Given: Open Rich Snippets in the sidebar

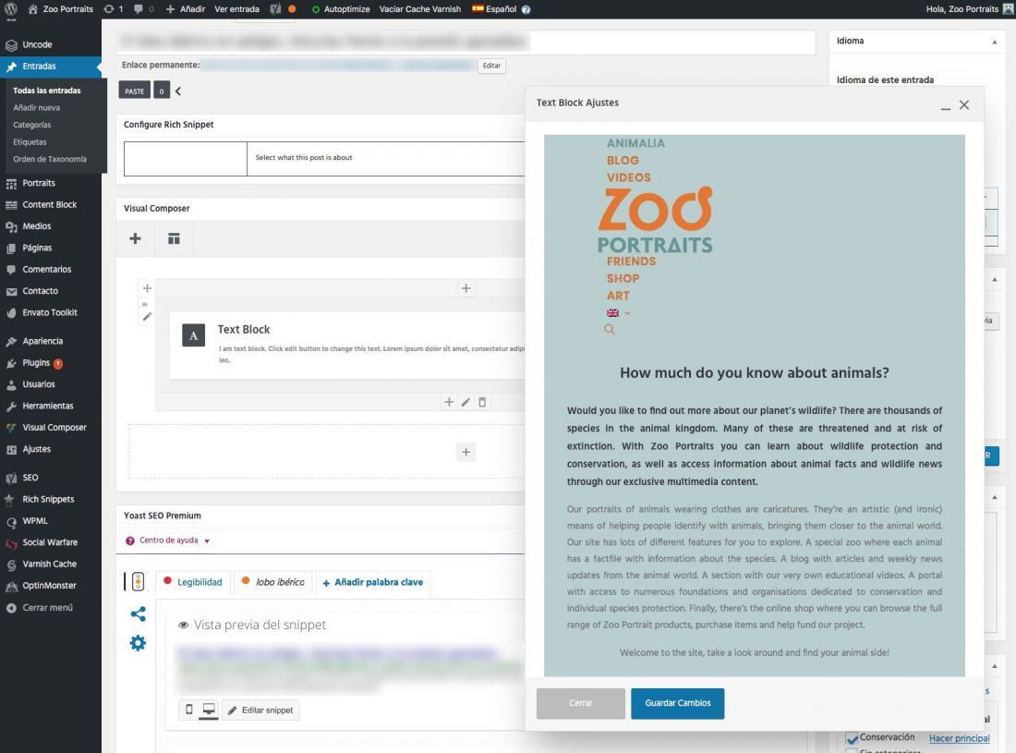Looking at the screenshot, I should pos(51,499).
